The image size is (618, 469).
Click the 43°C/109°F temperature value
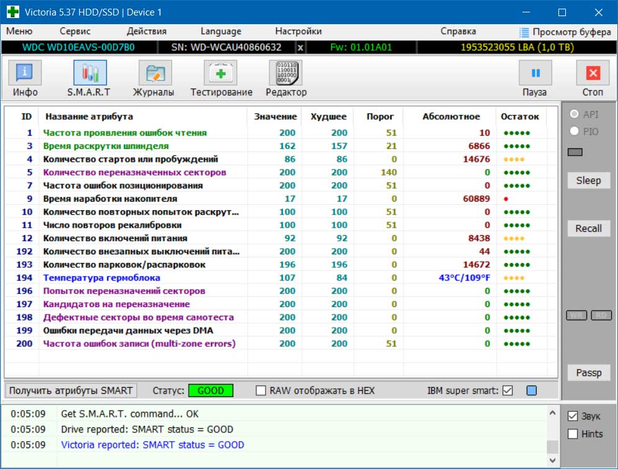coord(464,278)
